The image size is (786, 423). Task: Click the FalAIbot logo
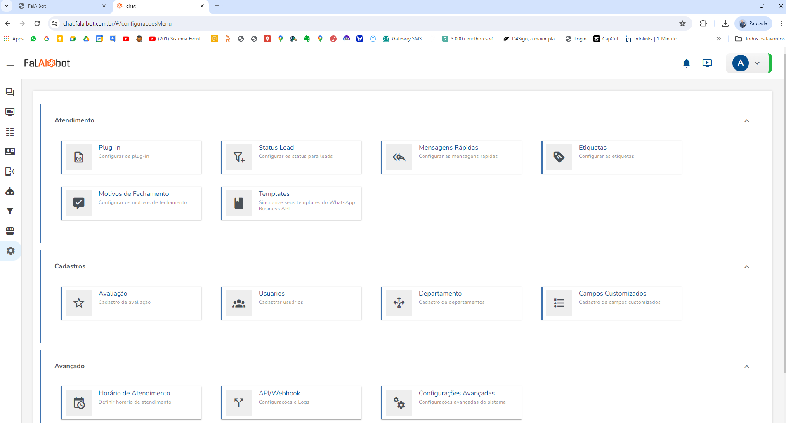47,63
